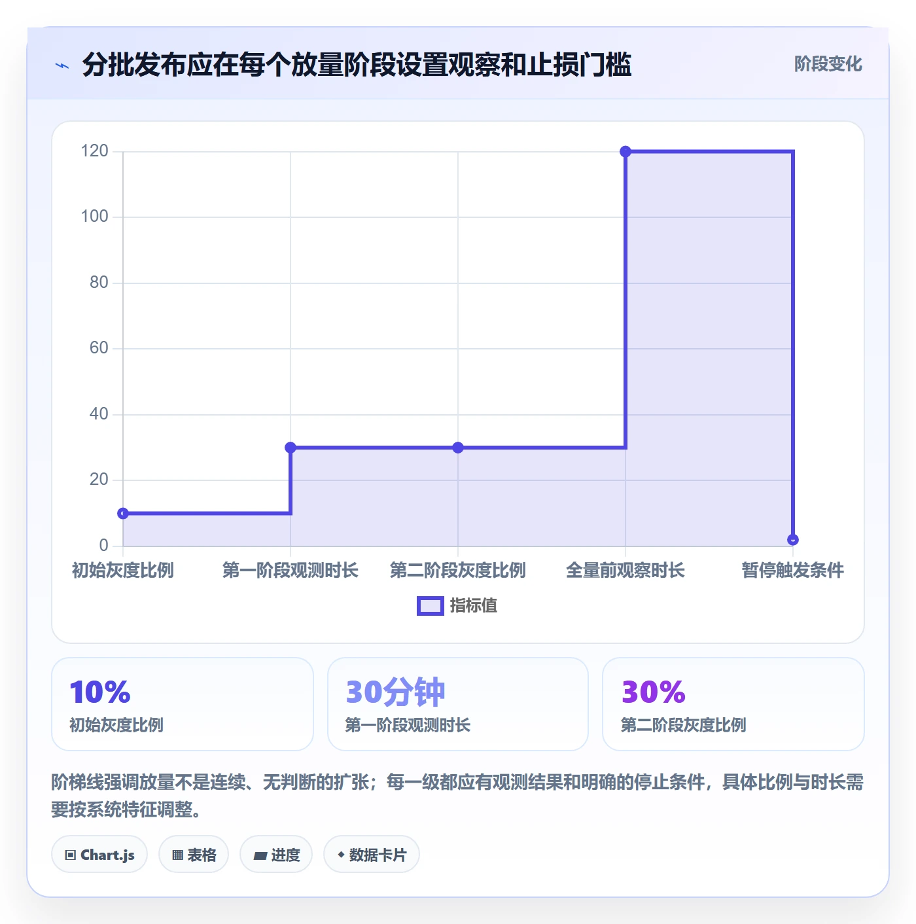Click the grid icon in the 表格 tag

pos(178,855)
